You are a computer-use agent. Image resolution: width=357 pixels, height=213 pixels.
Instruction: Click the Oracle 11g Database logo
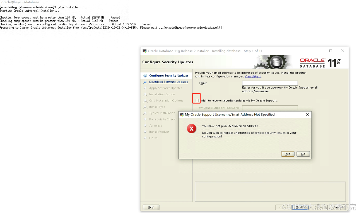[x=320, y=63]
